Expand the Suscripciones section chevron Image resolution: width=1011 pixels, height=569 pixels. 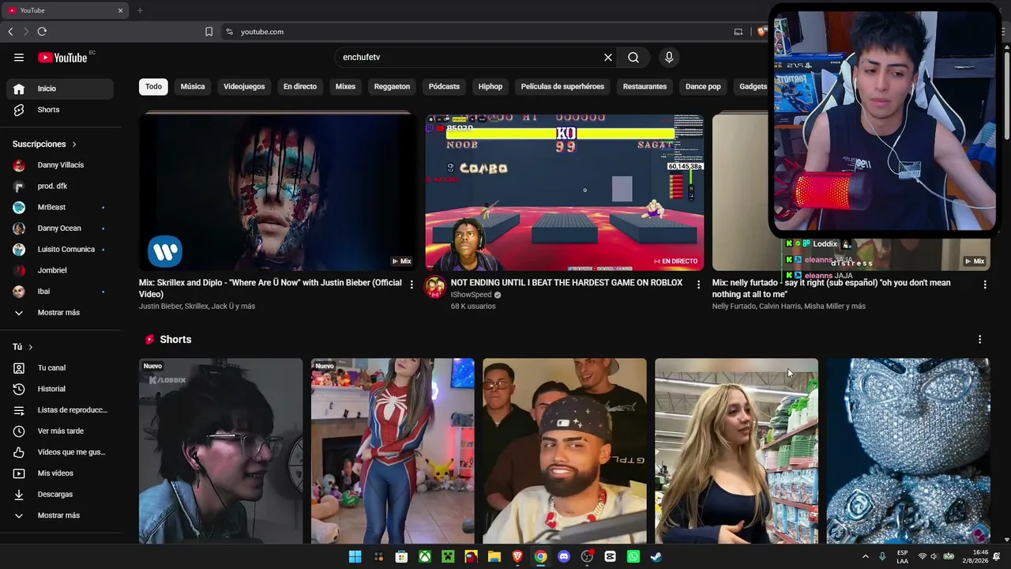coord(74,145)
